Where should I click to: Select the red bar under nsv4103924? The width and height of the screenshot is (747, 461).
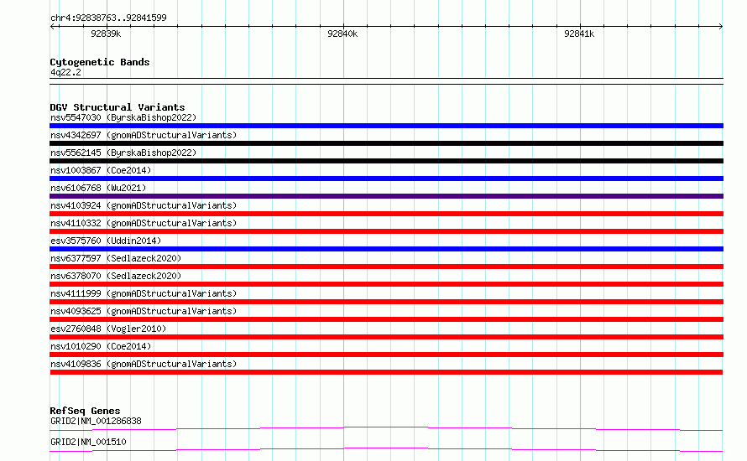tap(386, 214)
